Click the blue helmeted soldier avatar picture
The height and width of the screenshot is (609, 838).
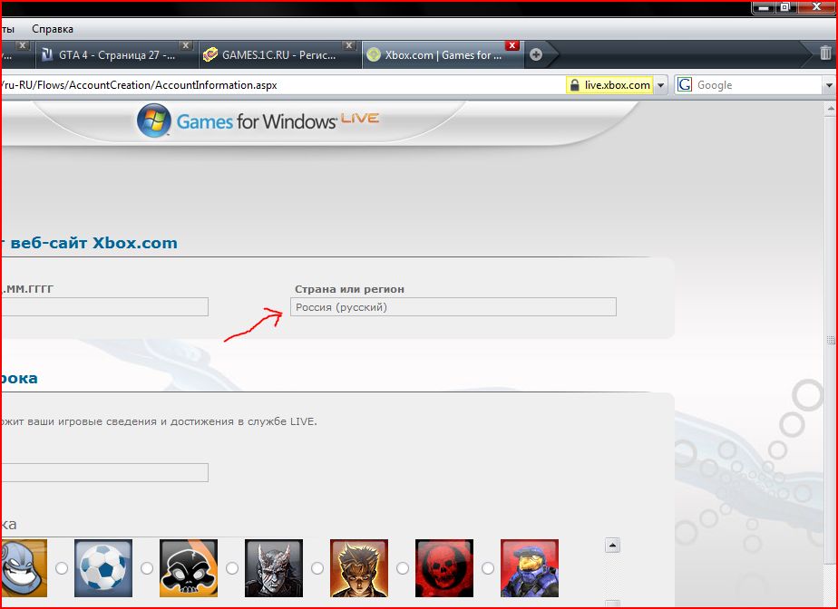click(x=530, y=568)
